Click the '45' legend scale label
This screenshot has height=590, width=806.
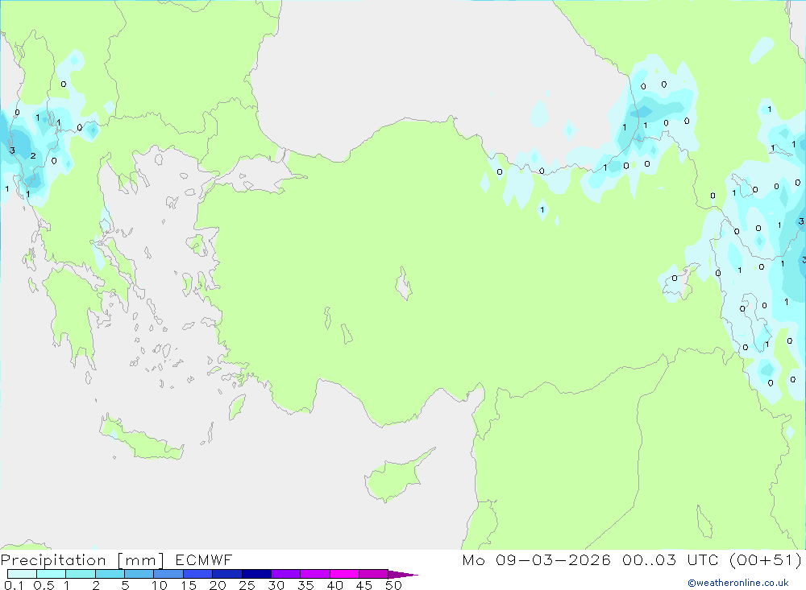364,585
